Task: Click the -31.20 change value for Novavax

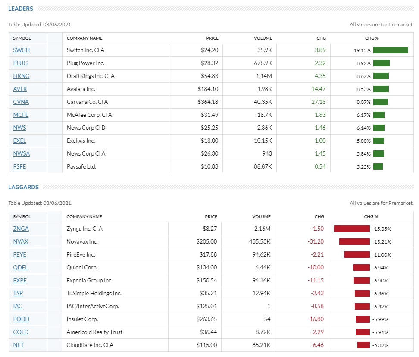Action: (316, 241)
